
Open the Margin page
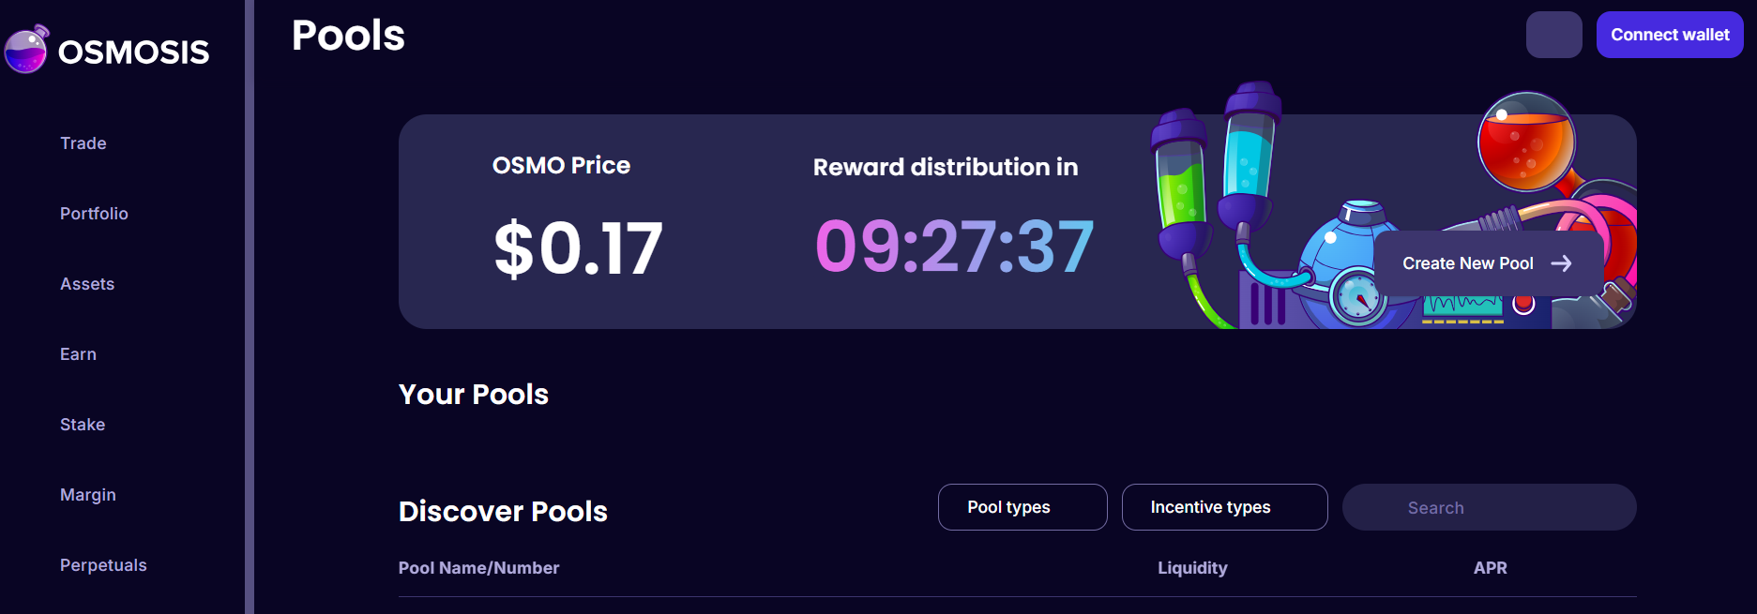88,495
